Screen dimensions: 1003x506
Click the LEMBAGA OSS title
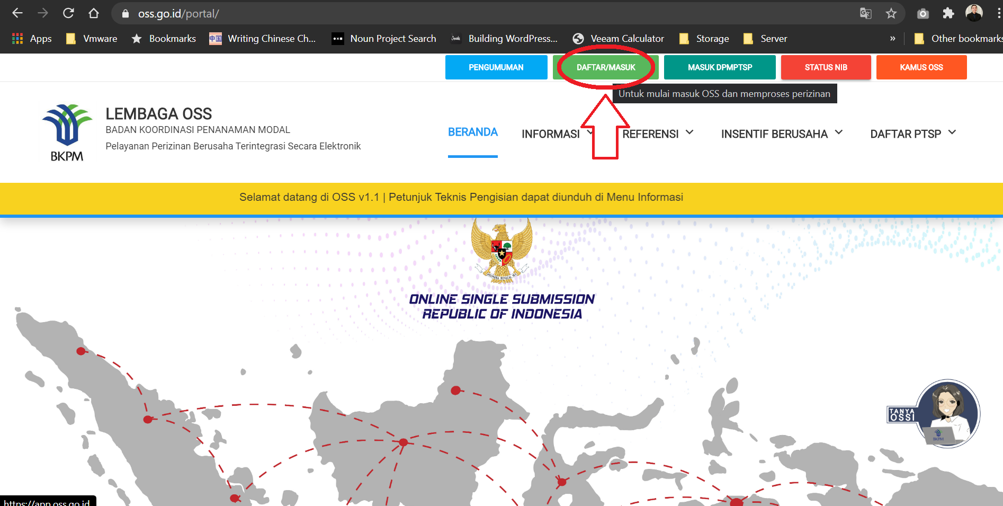159,114
